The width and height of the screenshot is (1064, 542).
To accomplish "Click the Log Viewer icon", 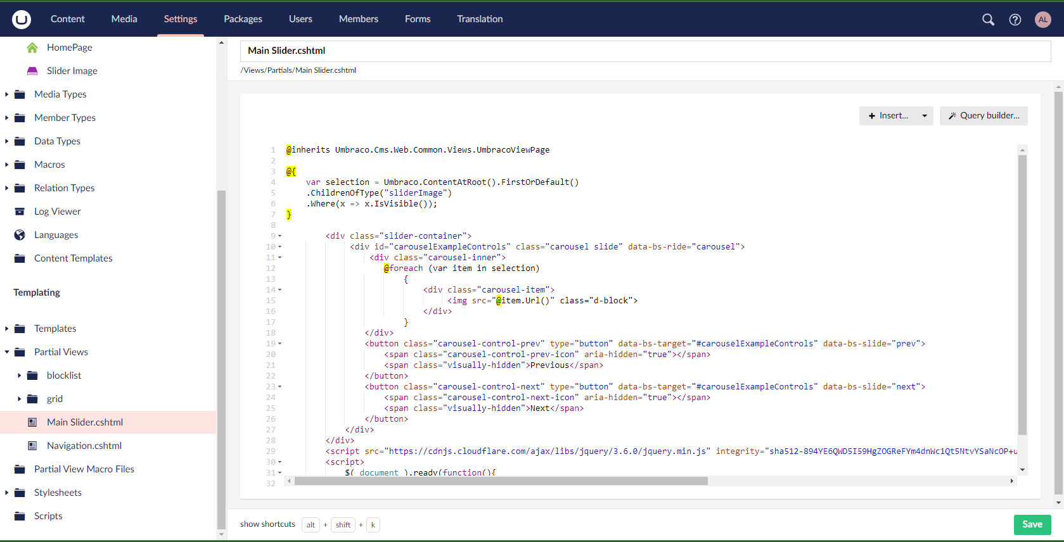I will click(20, 211).
